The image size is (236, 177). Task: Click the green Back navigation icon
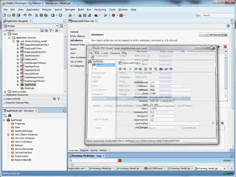point(53,15)
